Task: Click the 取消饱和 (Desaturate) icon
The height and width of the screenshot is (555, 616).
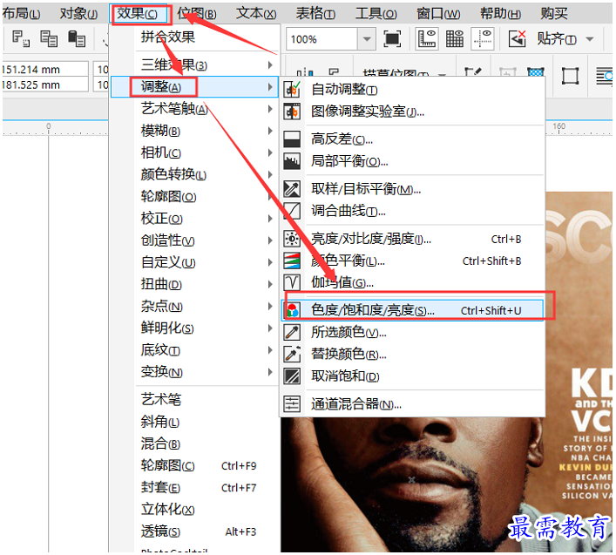Action: coord(292,376)
